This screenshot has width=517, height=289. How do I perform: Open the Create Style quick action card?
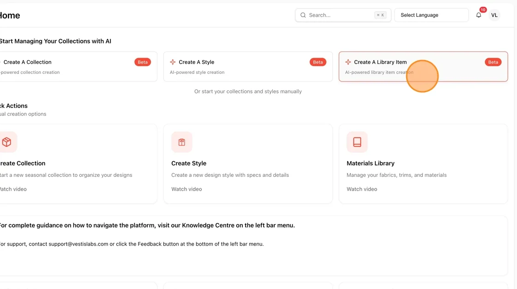pos(248,163)
